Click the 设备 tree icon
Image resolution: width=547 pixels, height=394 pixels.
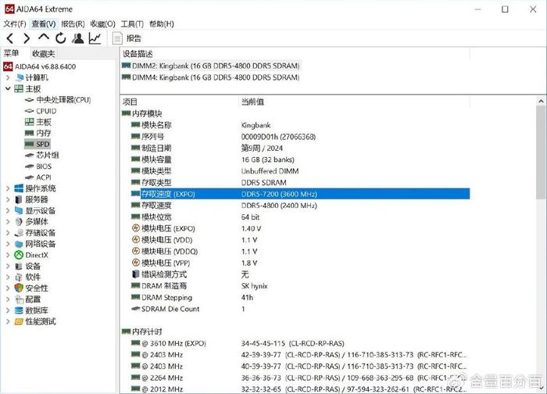click(19, 267)
